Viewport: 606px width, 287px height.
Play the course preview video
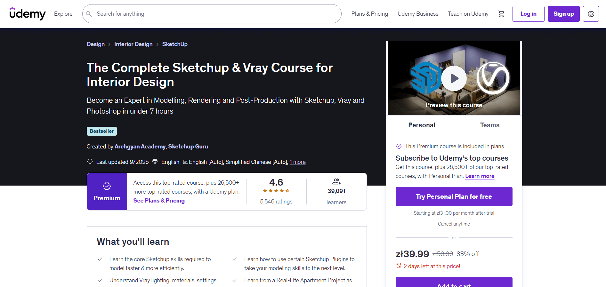tap(454, 78)
